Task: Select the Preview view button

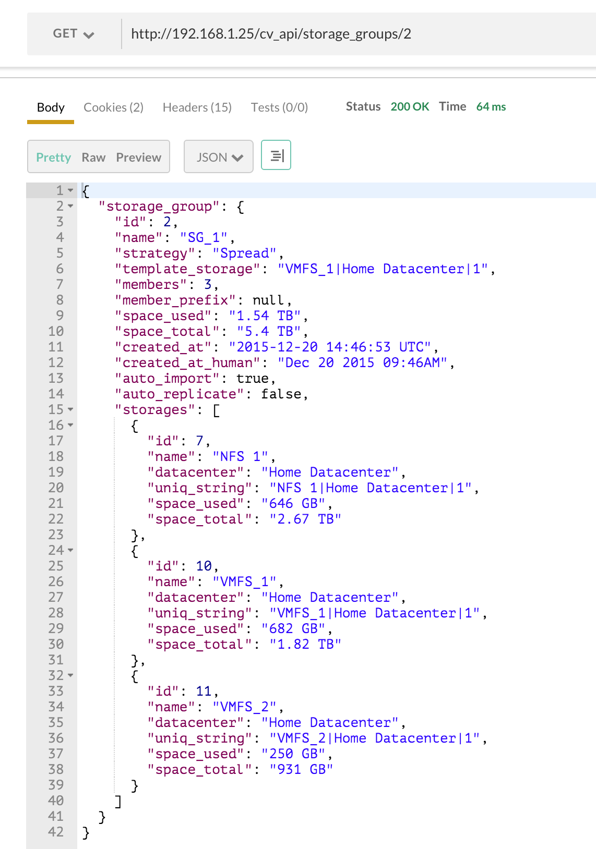Action: [139, 157]
